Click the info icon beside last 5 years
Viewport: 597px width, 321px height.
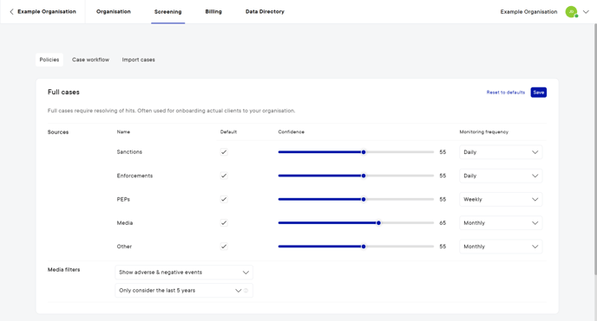246,291
